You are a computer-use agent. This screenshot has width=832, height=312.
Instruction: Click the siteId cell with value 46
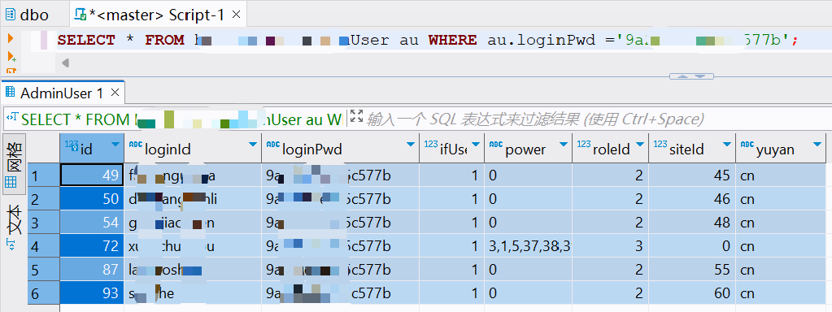tap(692, 198)
